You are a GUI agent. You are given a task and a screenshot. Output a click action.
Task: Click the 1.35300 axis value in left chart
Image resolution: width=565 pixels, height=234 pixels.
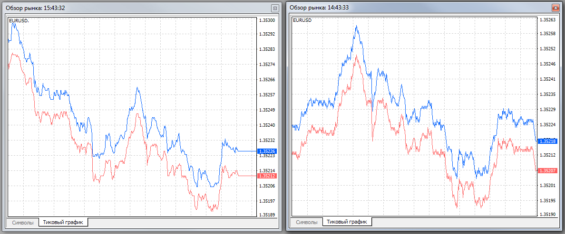pyautogui.click(x=267, y=20)
